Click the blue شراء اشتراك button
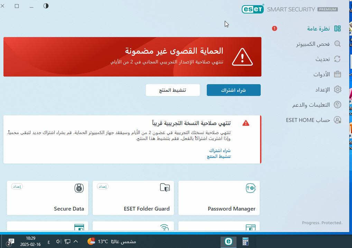 233,90
